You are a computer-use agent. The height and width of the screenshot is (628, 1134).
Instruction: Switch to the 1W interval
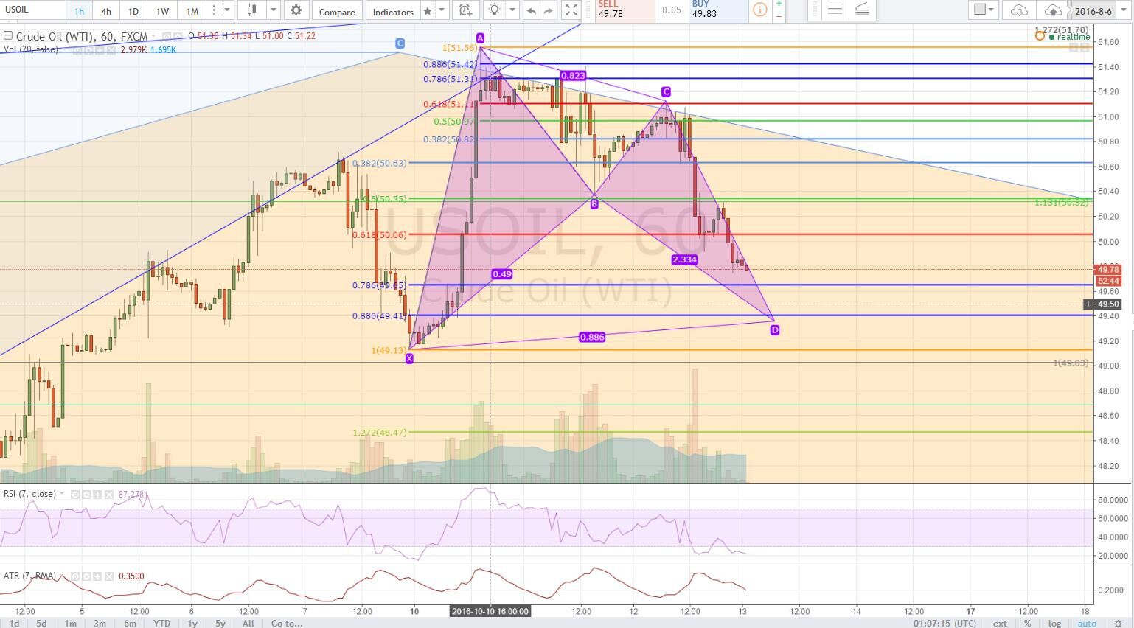162,11
